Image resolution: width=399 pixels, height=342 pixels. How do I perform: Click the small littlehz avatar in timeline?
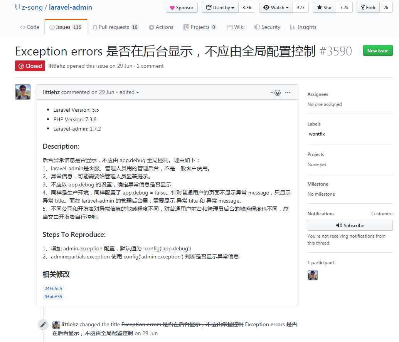(x=56, y=325)
